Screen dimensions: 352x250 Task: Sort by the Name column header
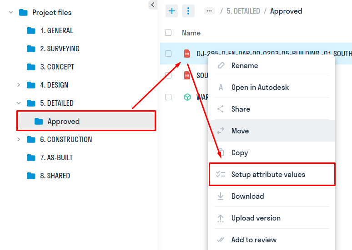191,33
